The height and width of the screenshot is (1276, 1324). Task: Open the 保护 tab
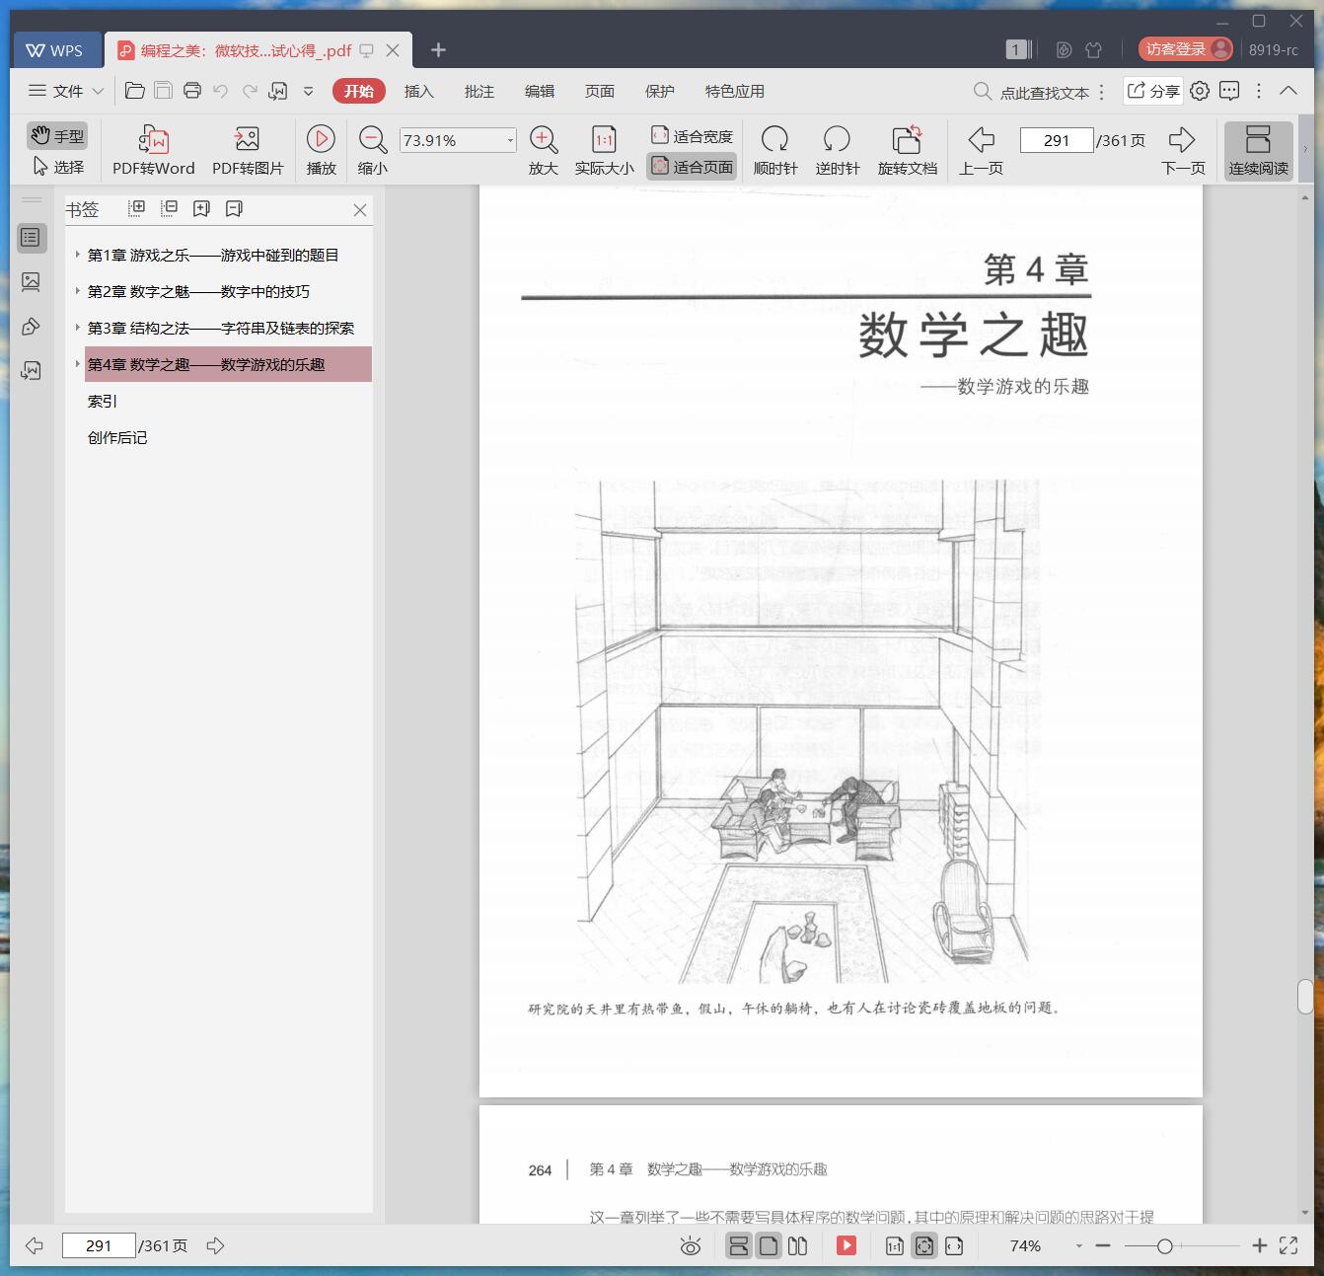[659, 91]
